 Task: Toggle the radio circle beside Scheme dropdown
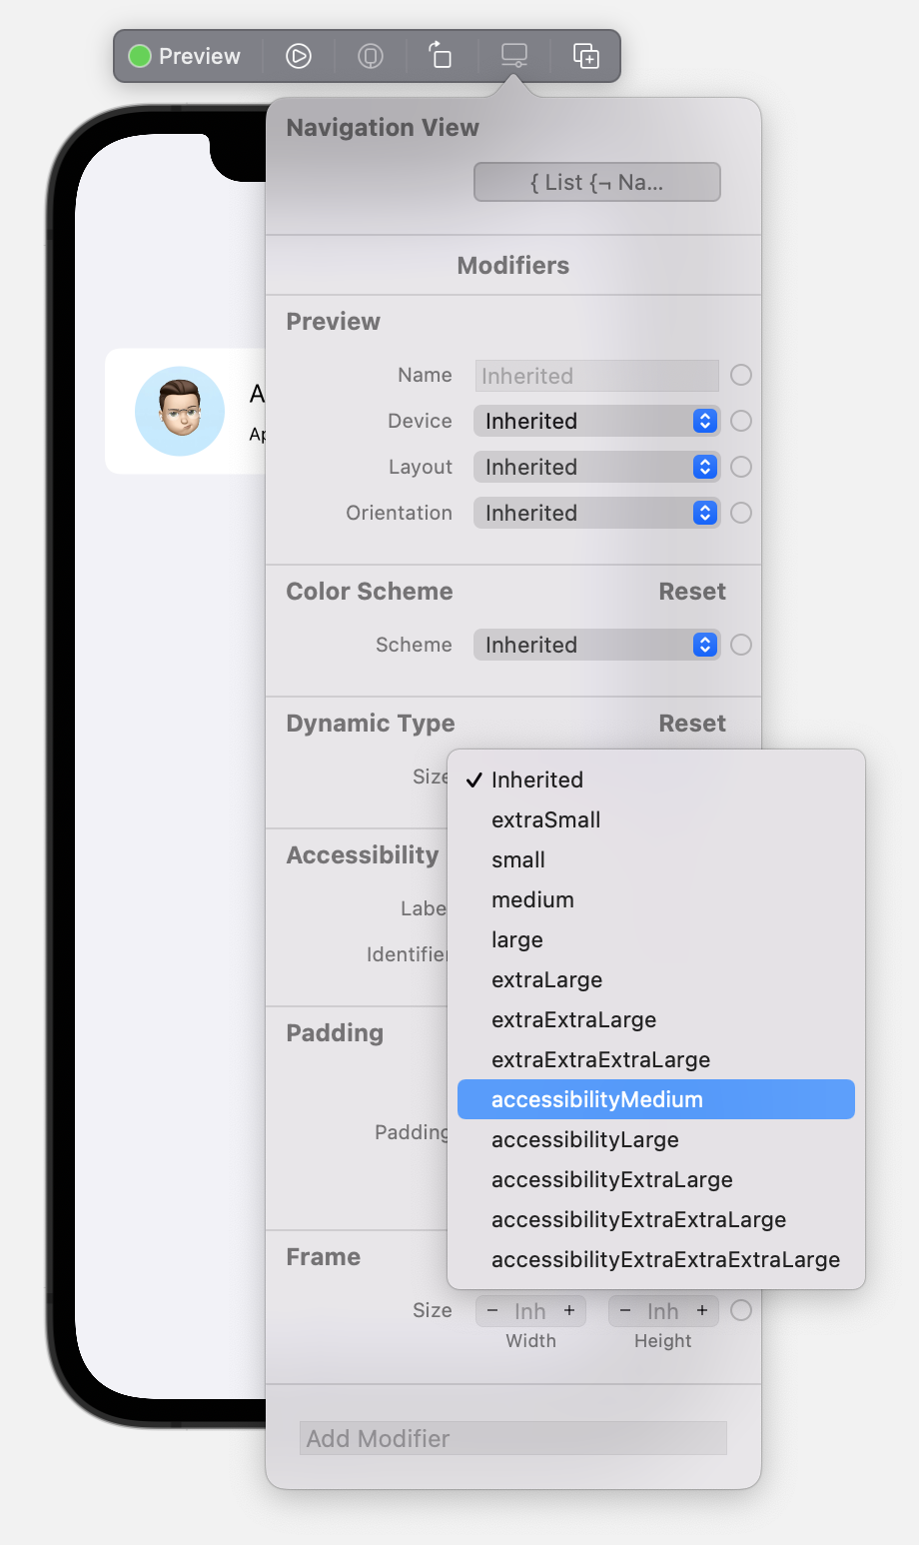point(741,645)
